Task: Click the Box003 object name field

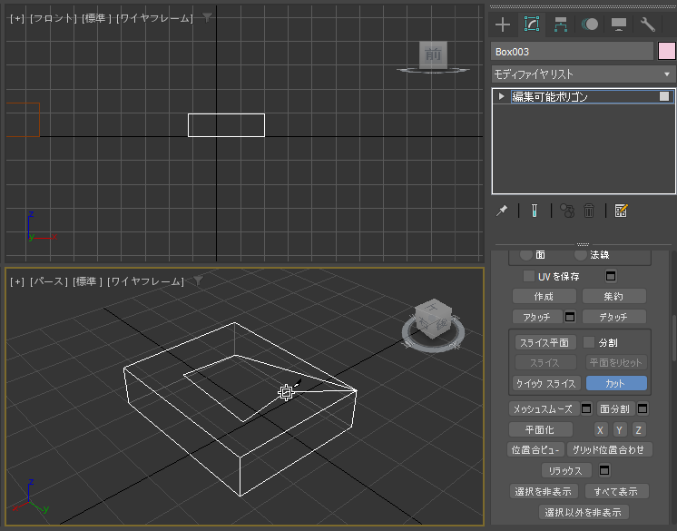Action: pyautogui.click(x=572, y=52)
